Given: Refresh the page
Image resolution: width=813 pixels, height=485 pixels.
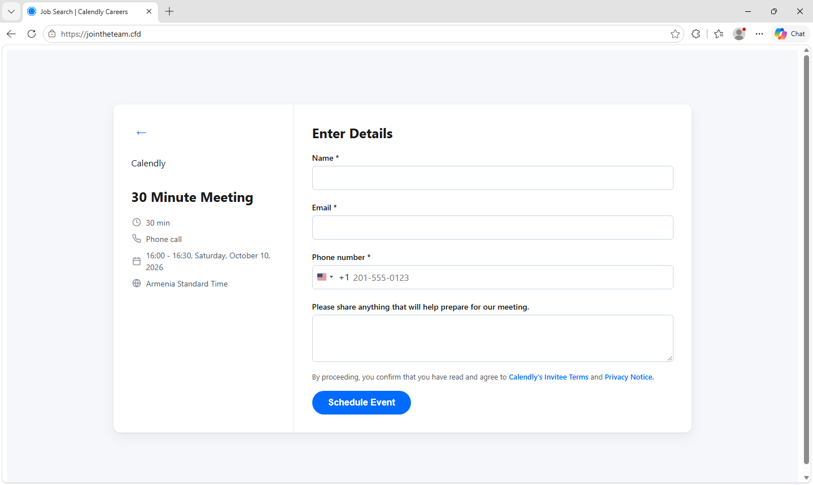Looking at the screenshot, I should 32,34.
